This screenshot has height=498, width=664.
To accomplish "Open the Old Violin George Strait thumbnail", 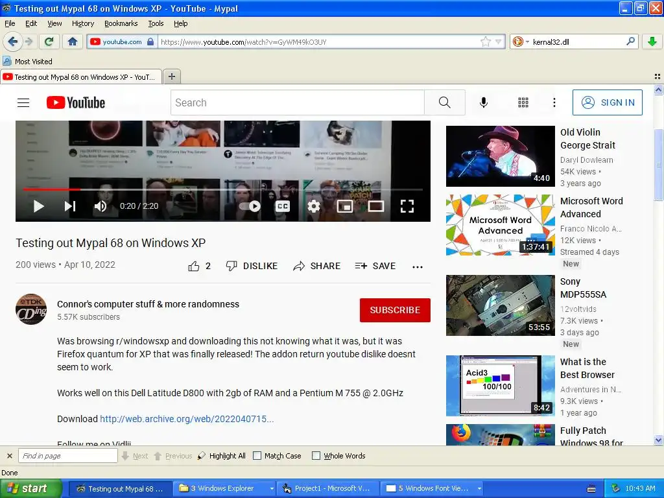I will pyautogui.click(x=500, y=156).
